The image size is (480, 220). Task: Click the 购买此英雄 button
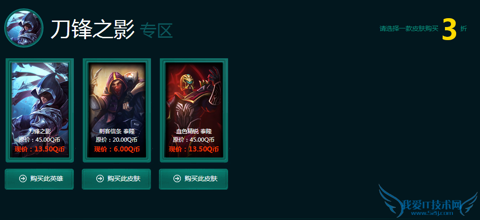click(39, 179)
